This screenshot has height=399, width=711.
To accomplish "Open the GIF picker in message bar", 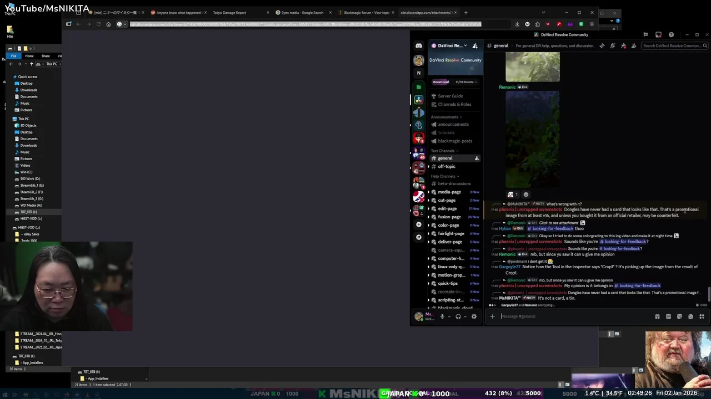I will click(x=668, y=316).
